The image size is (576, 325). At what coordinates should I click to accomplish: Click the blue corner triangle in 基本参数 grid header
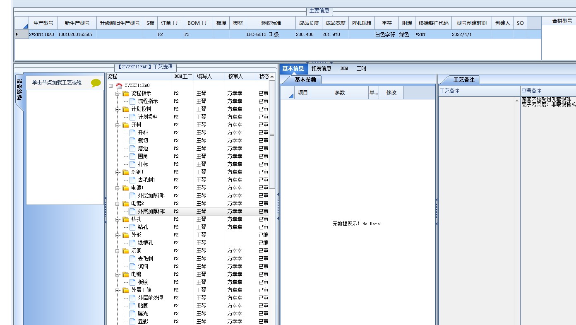pyautogui.click(x=291, y=96)
